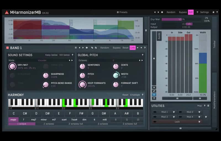This screenshot has height=141, width=221.
Task: Open the Mode Vocoder selector
Action: 42,60
